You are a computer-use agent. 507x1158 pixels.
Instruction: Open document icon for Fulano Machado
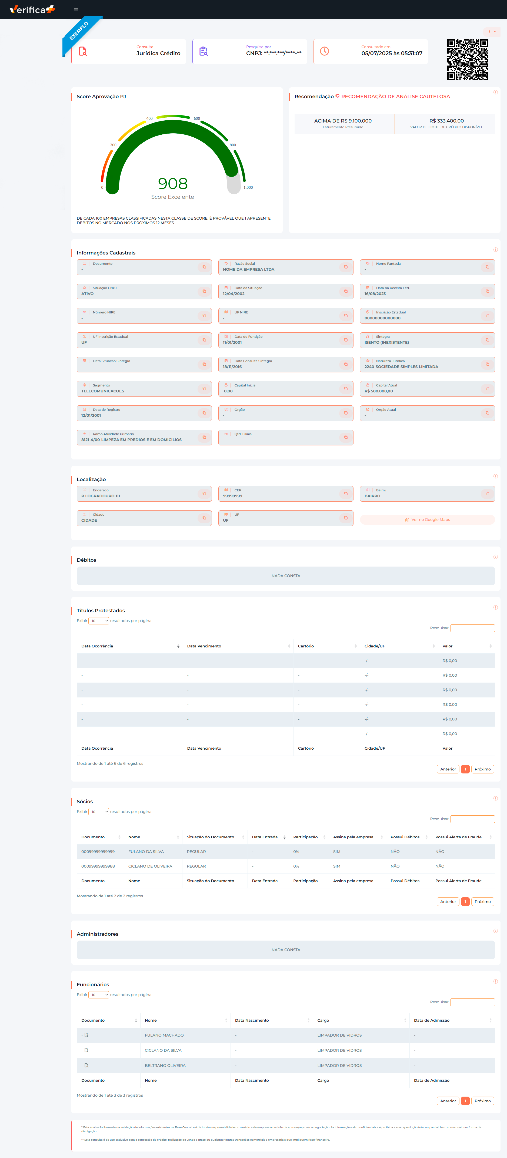click(x=87, y=1035)
